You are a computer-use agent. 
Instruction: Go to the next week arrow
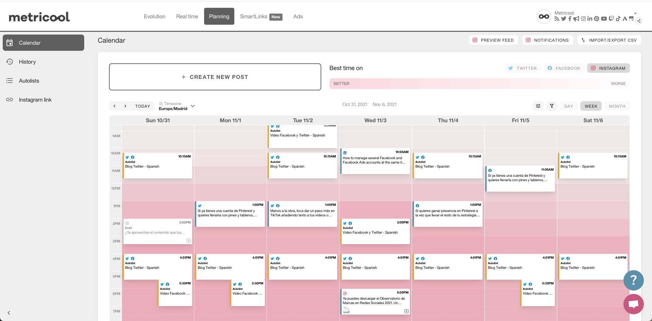125,106
